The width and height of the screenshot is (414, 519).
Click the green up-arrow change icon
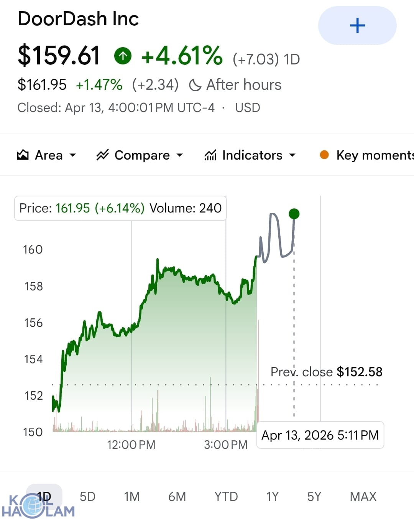coord(123,56)
